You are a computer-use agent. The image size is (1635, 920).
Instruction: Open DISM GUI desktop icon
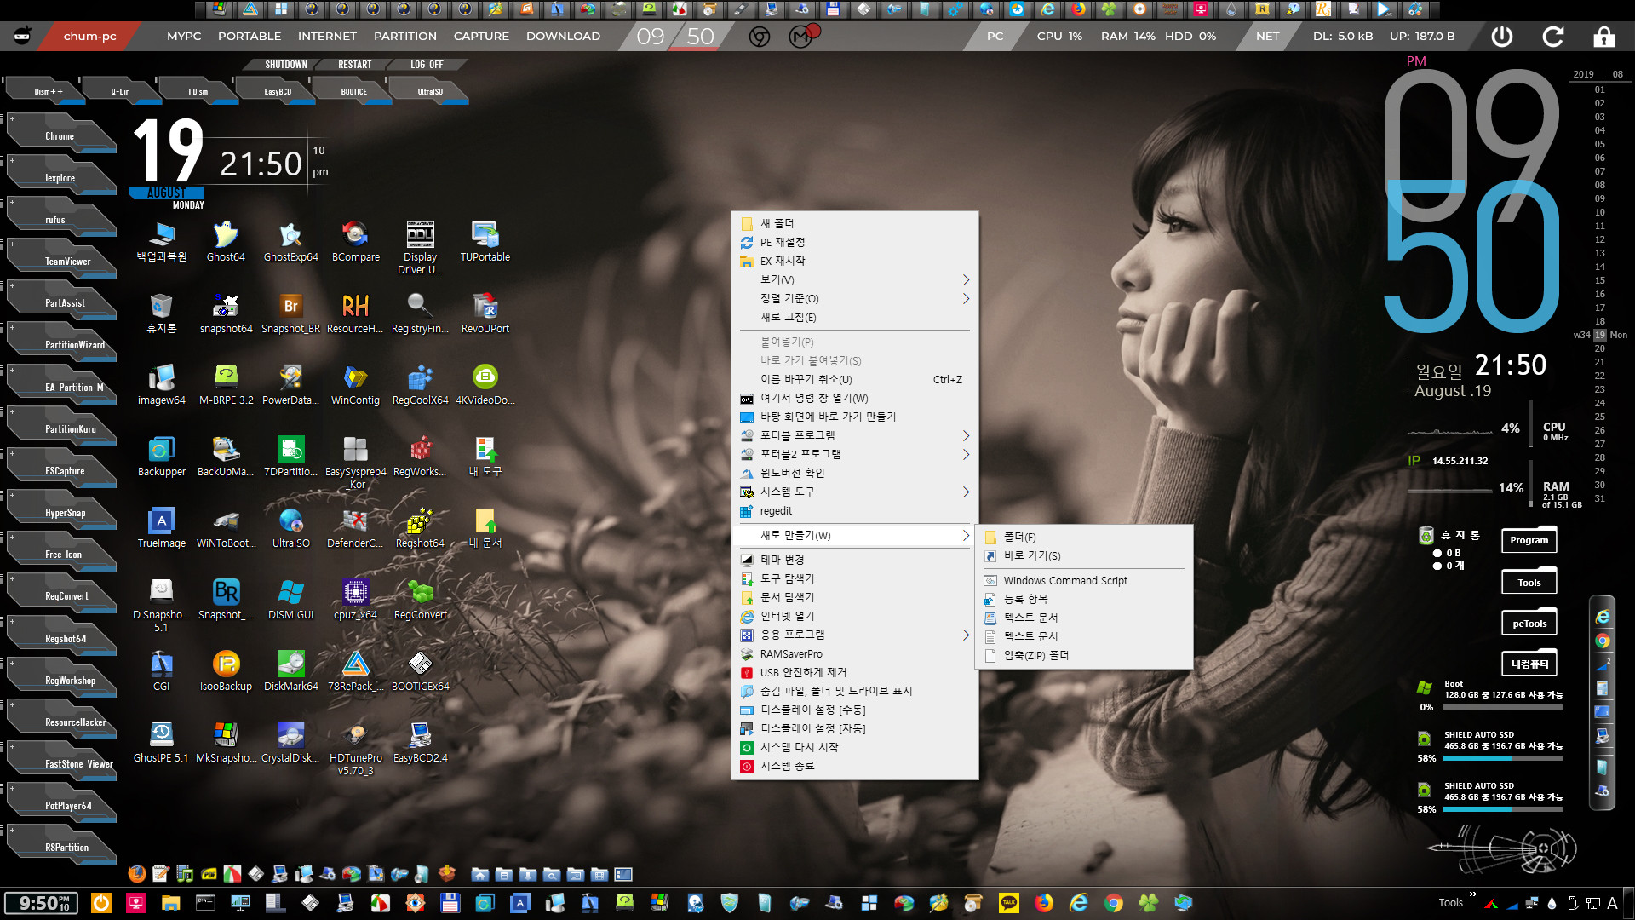[290, 599]
